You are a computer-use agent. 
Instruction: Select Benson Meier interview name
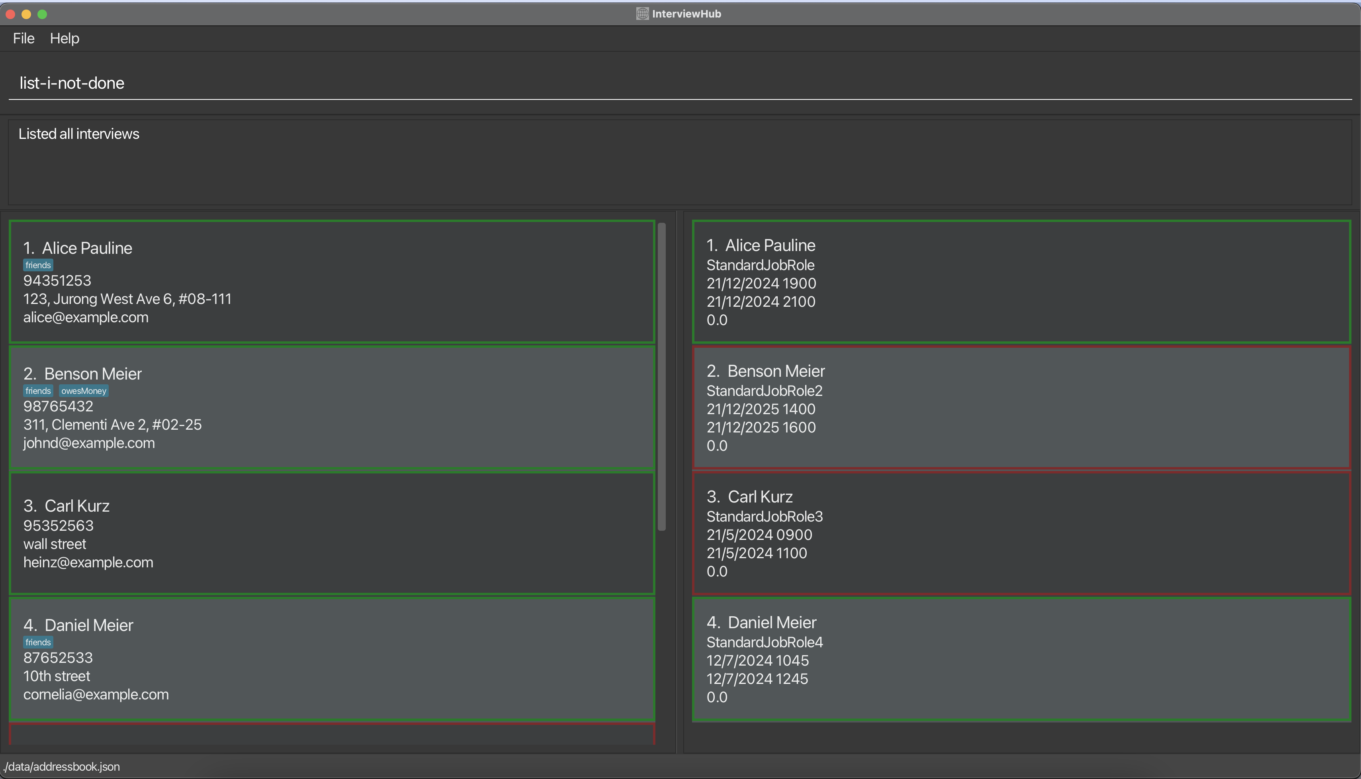[x=776, y=371]
